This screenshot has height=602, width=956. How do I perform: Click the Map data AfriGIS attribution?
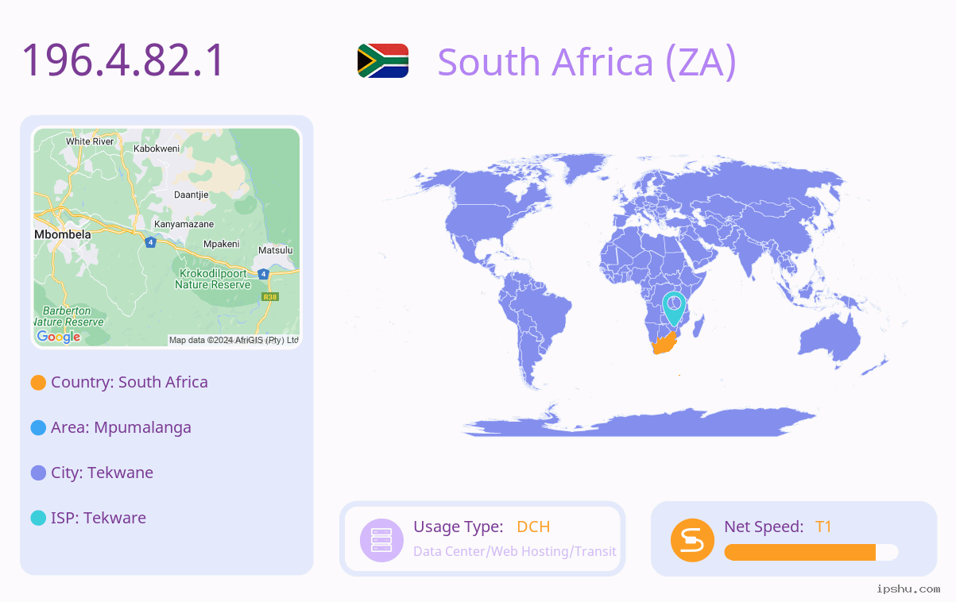coord(234,340)
